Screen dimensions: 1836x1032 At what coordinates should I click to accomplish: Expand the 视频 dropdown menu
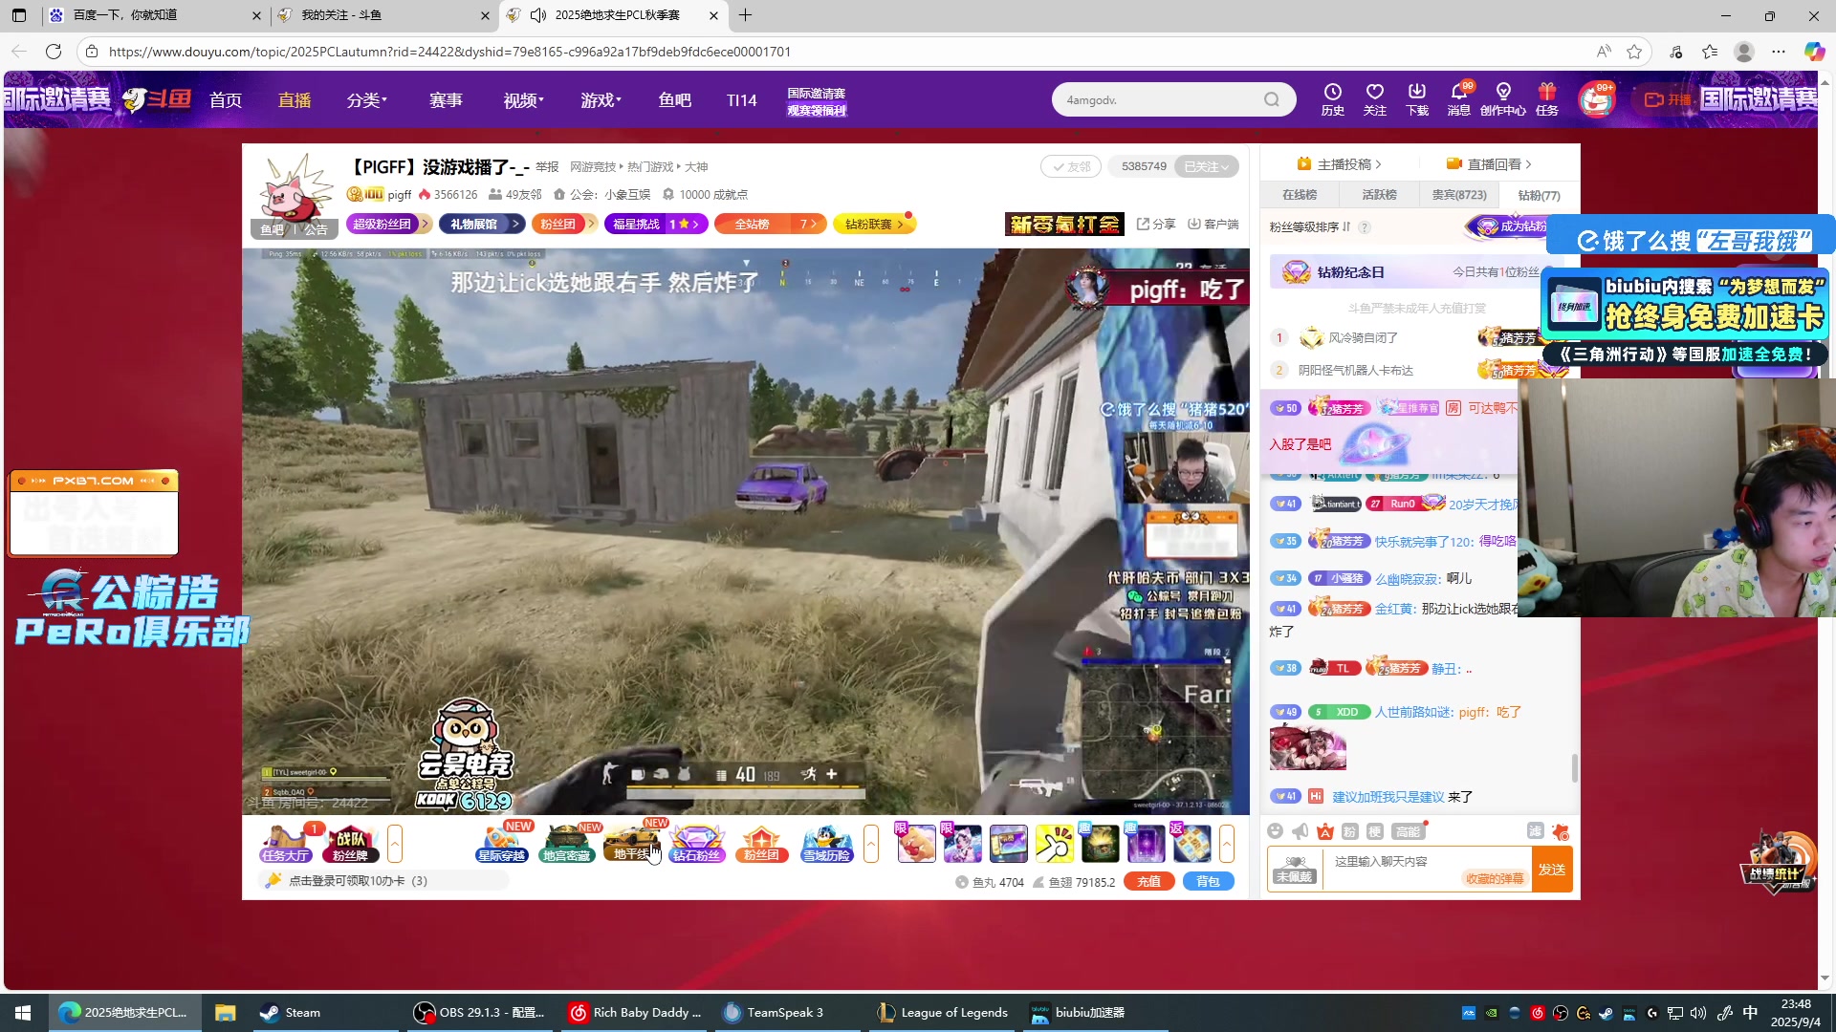pyautogui.click(x=524, y=99)
